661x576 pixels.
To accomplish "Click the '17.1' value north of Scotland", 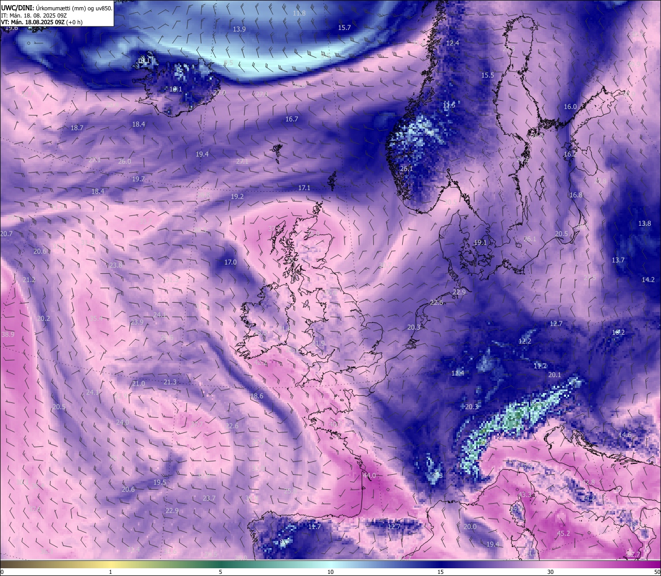I will [304, 188].
